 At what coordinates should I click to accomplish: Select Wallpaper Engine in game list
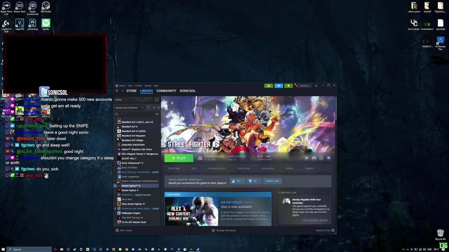click(131, 213)
